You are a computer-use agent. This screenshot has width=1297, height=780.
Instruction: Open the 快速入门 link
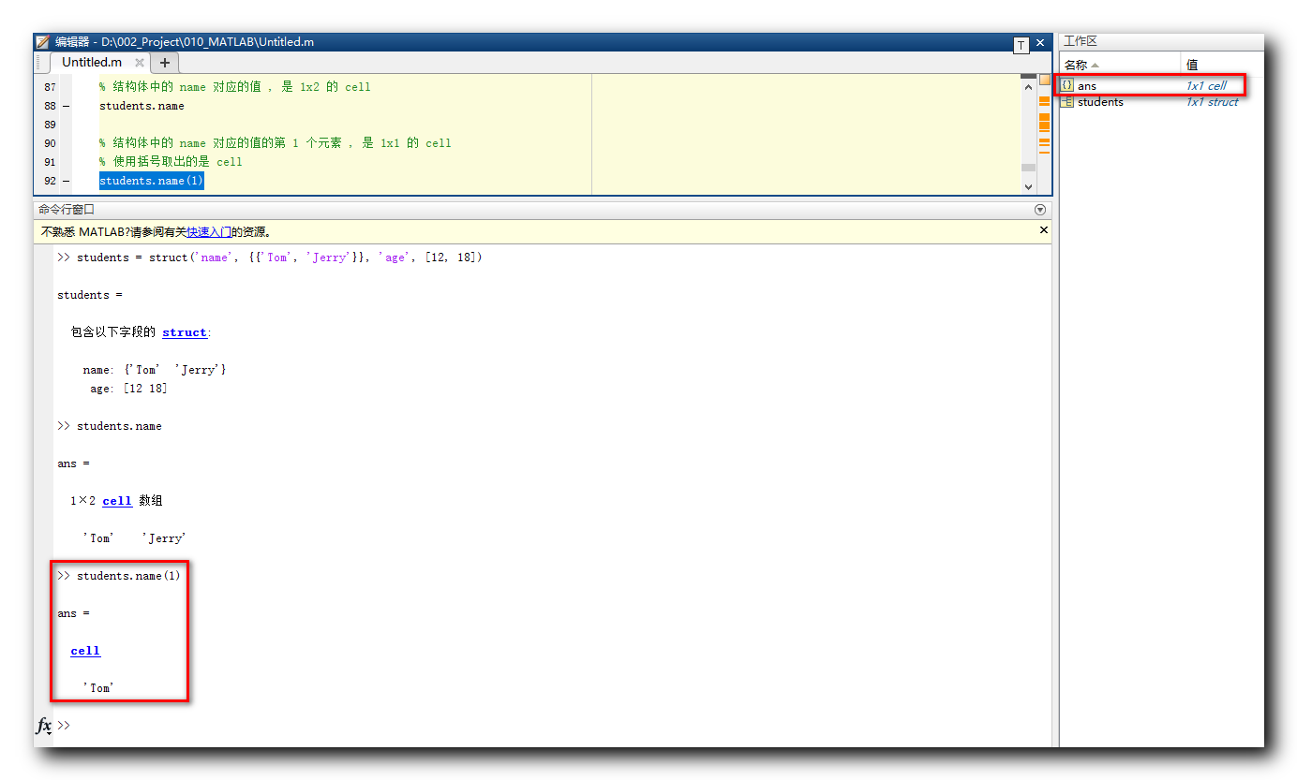(208, 231)
